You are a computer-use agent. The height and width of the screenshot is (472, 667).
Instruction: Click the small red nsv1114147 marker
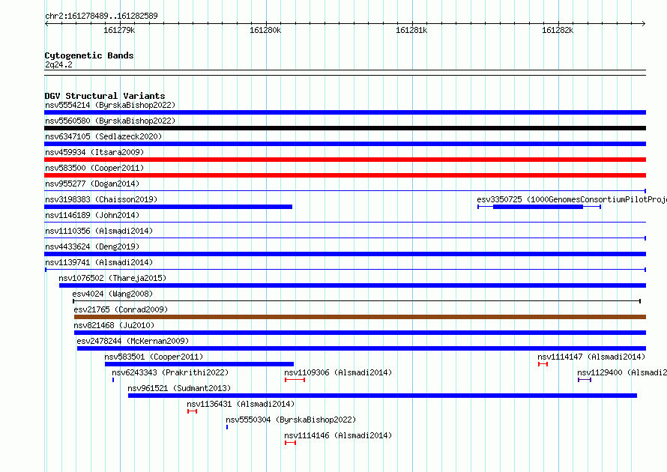coord(543,364)
